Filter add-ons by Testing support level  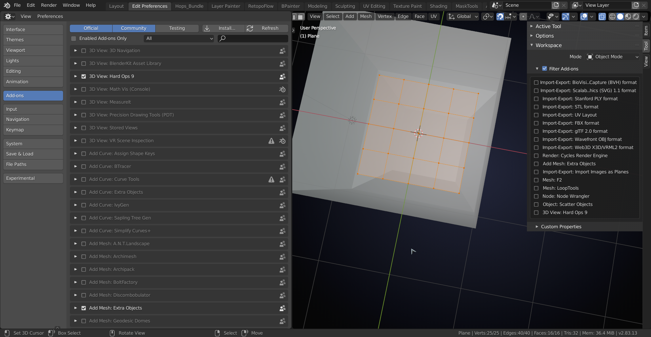(177, 28)
